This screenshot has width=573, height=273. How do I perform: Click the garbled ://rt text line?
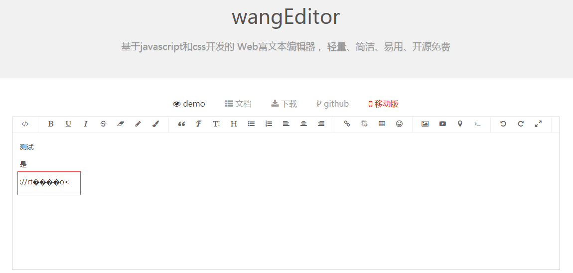(44, 182)
